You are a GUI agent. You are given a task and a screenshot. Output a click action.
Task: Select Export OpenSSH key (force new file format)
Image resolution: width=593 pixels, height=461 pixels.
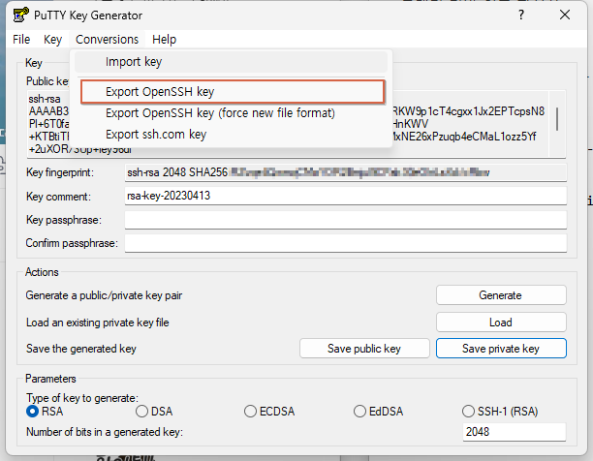231,113
